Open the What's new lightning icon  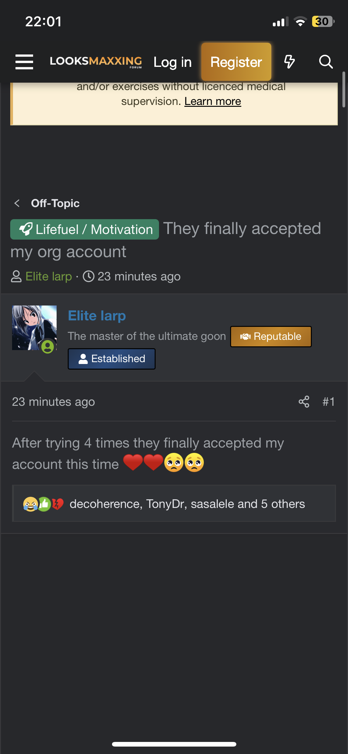point(289,62)
